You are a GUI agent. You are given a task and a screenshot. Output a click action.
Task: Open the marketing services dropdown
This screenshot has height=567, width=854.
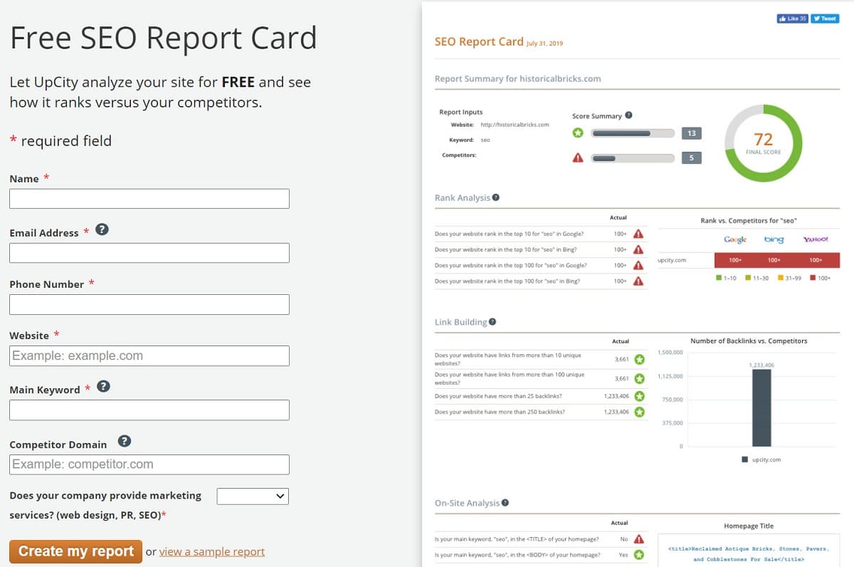point(252,496)
